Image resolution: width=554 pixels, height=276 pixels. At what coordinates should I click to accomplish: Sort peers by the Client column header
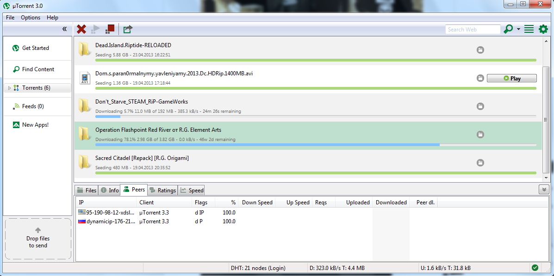coord(164,202)
